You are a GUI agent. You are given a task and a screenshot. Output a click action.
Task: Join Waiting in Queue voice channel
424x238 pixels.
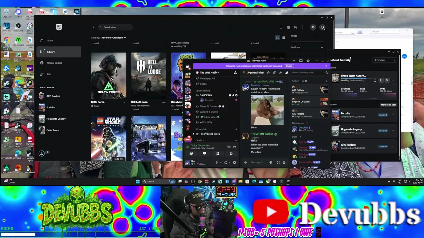(x=209, y=112)
